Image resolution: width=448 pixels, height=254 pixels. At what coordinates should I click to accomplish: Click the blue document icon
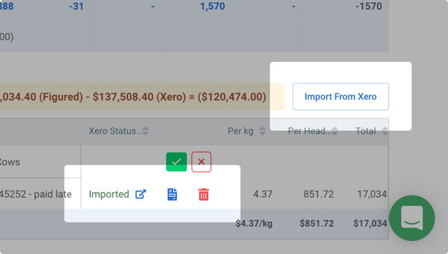172,194
